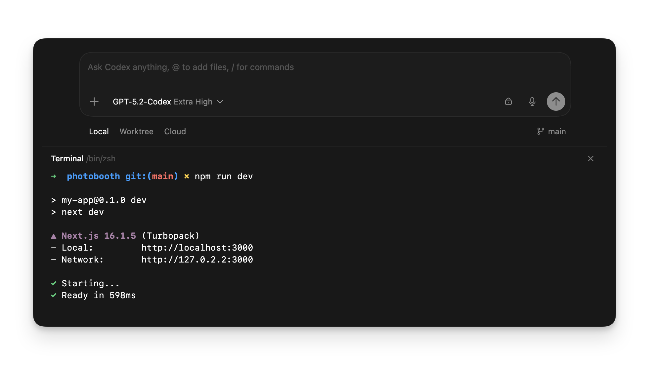Click the orange arrow at the zsh prompt
Viewport: 649px width, 365px height.
point(54,176)
